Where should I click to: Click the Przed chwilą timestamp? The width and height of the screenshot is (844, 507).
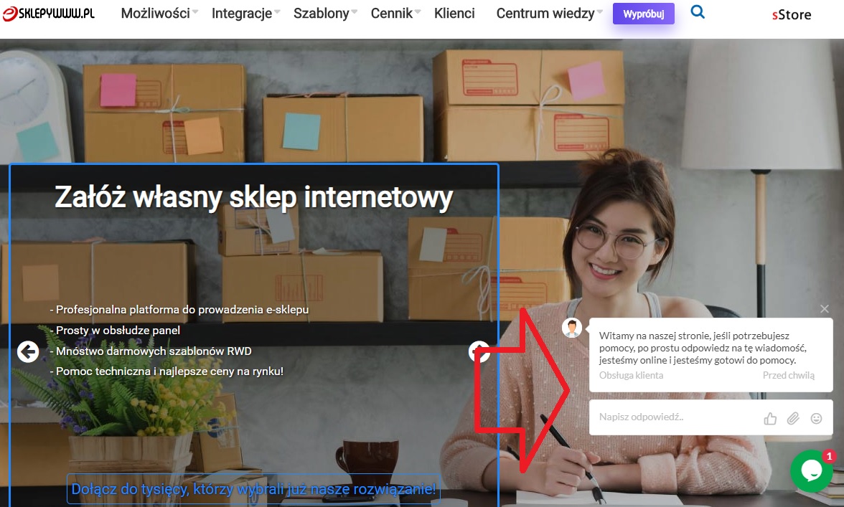coord(789,375)
